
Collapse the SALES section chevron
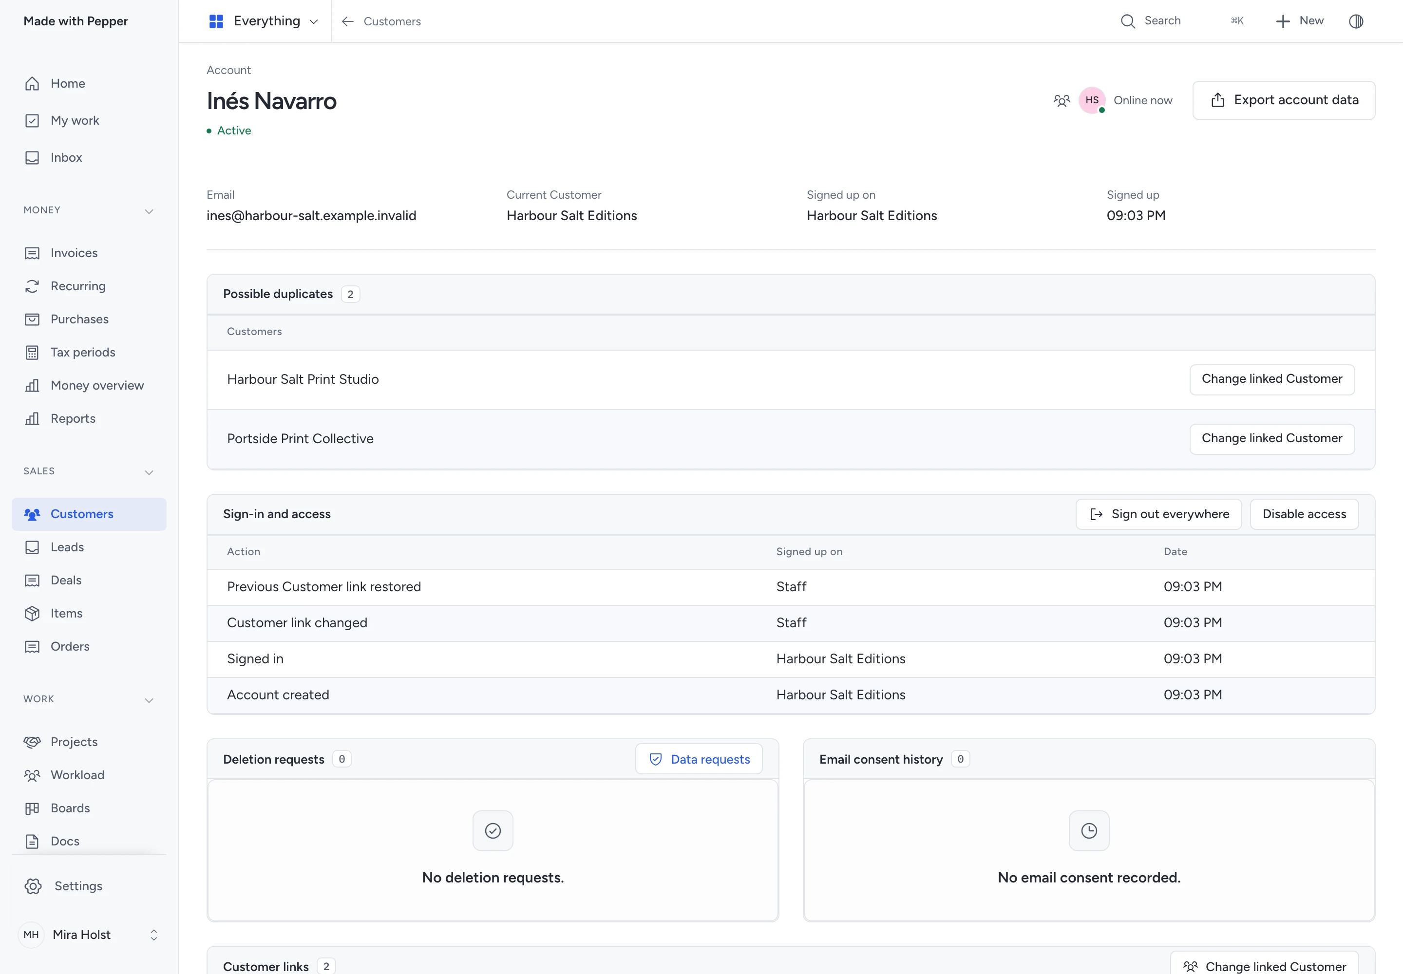[149, 472]
